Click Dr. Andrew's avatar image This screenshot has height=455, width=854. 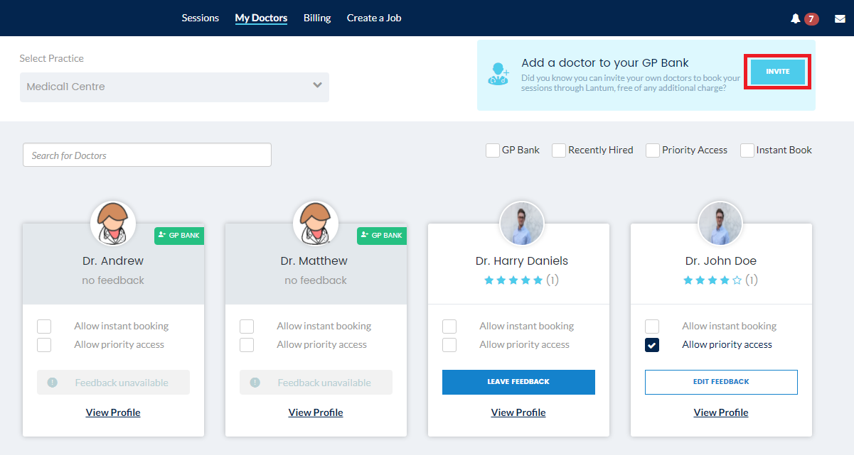tap(113, 223)
